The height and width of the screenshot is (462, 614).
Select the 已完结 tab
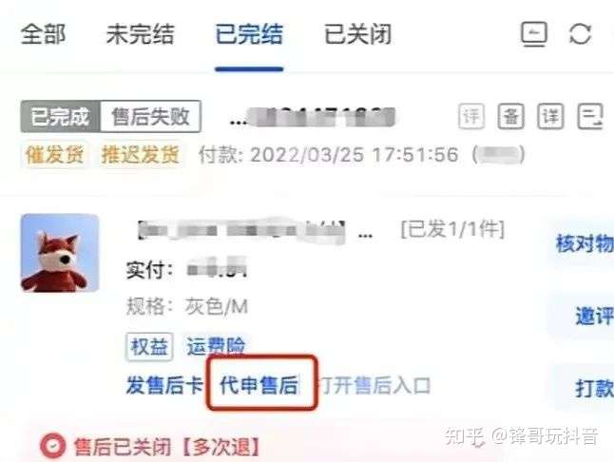pyautogui.click(x=249, y=34)
